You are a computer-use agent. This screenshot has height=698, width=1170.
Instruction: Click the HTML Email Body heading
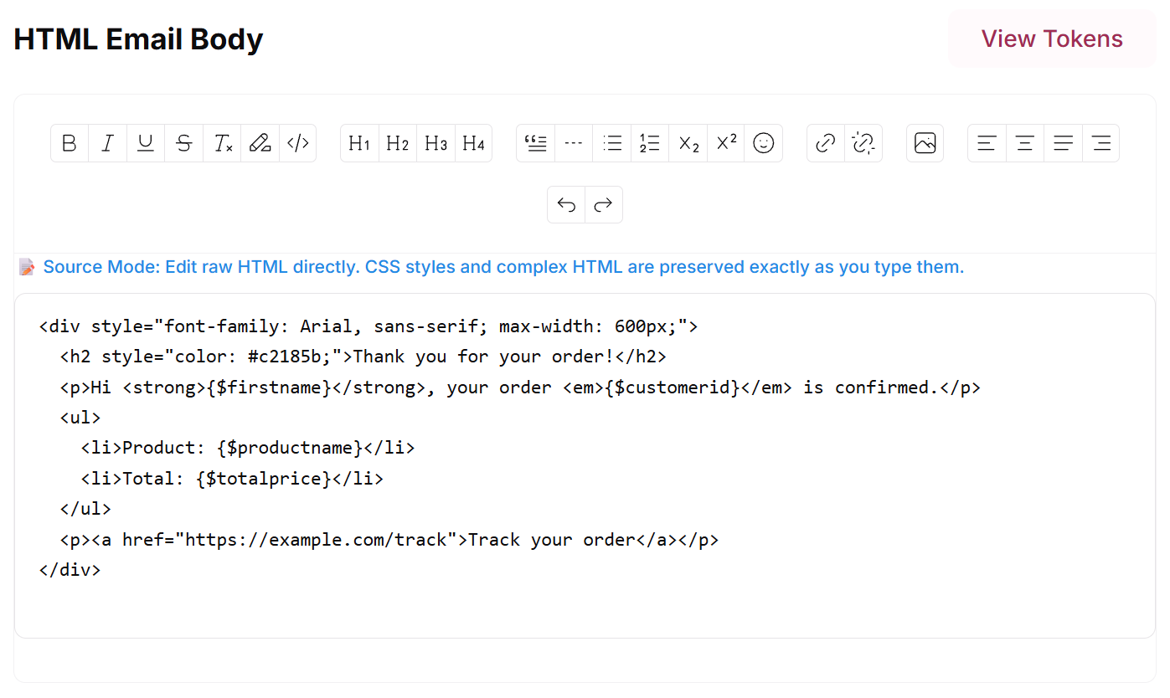(x=138, y=39)
